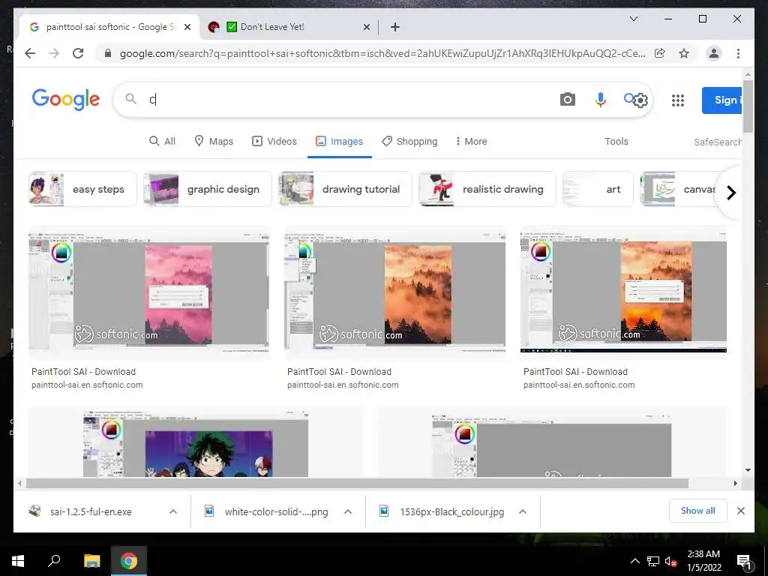The height and width of the screenshot is (576, 768).
Task: Click the share page icon
Action: pyautogui.click(x=660, y=53)
